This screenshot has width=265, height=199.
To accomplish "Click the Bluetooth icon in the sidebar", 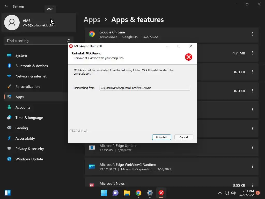I will pyautogui.click(x=9, y=66).
